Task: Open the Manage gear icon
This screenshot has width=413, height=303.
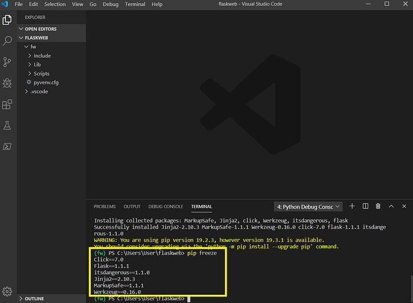Action: pos(7,291)
